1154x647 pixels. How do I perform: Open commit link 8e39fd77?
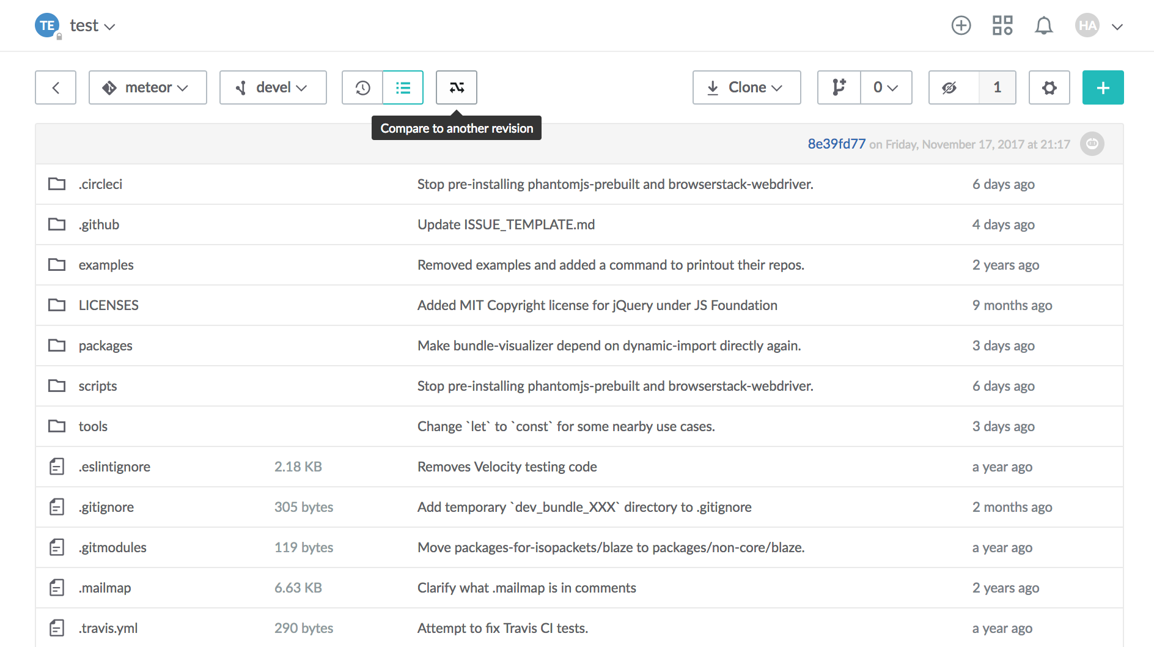click(x=836, y=144)
